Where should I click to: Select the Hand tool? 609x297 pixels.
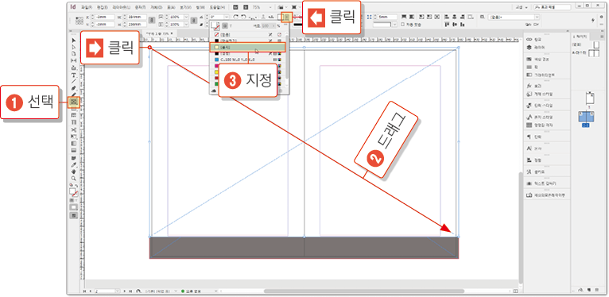click(73, 171)
